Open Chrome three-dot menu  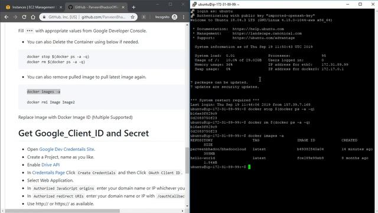[184, 17]
